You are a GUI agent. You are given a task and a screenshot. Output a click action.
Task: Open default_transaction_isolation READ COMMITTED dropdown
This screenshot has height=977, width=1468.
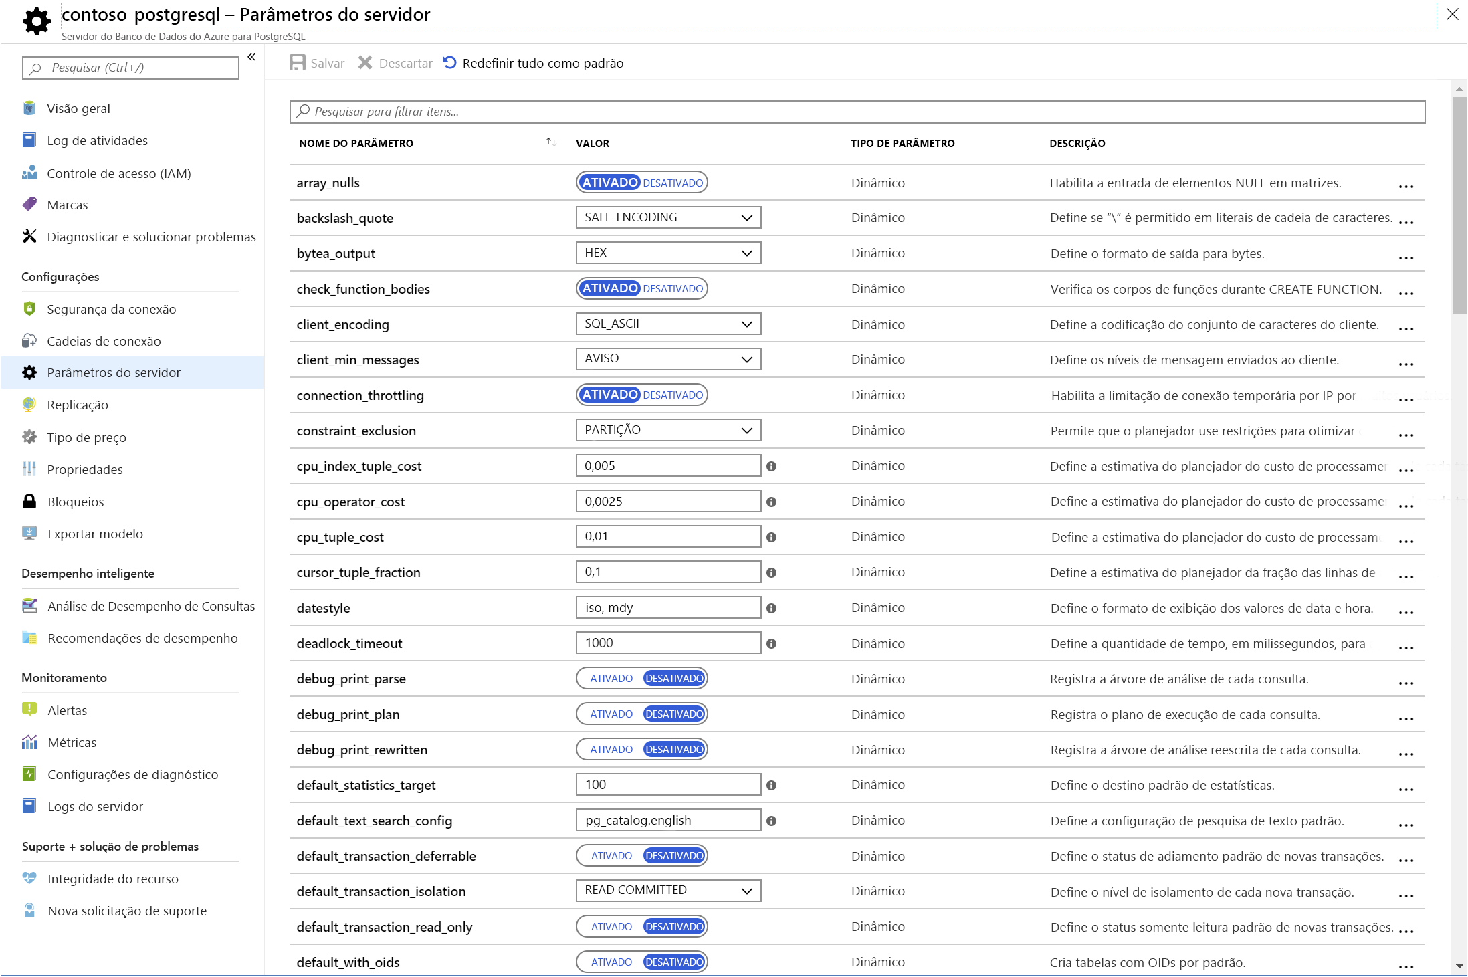(668, 891)
